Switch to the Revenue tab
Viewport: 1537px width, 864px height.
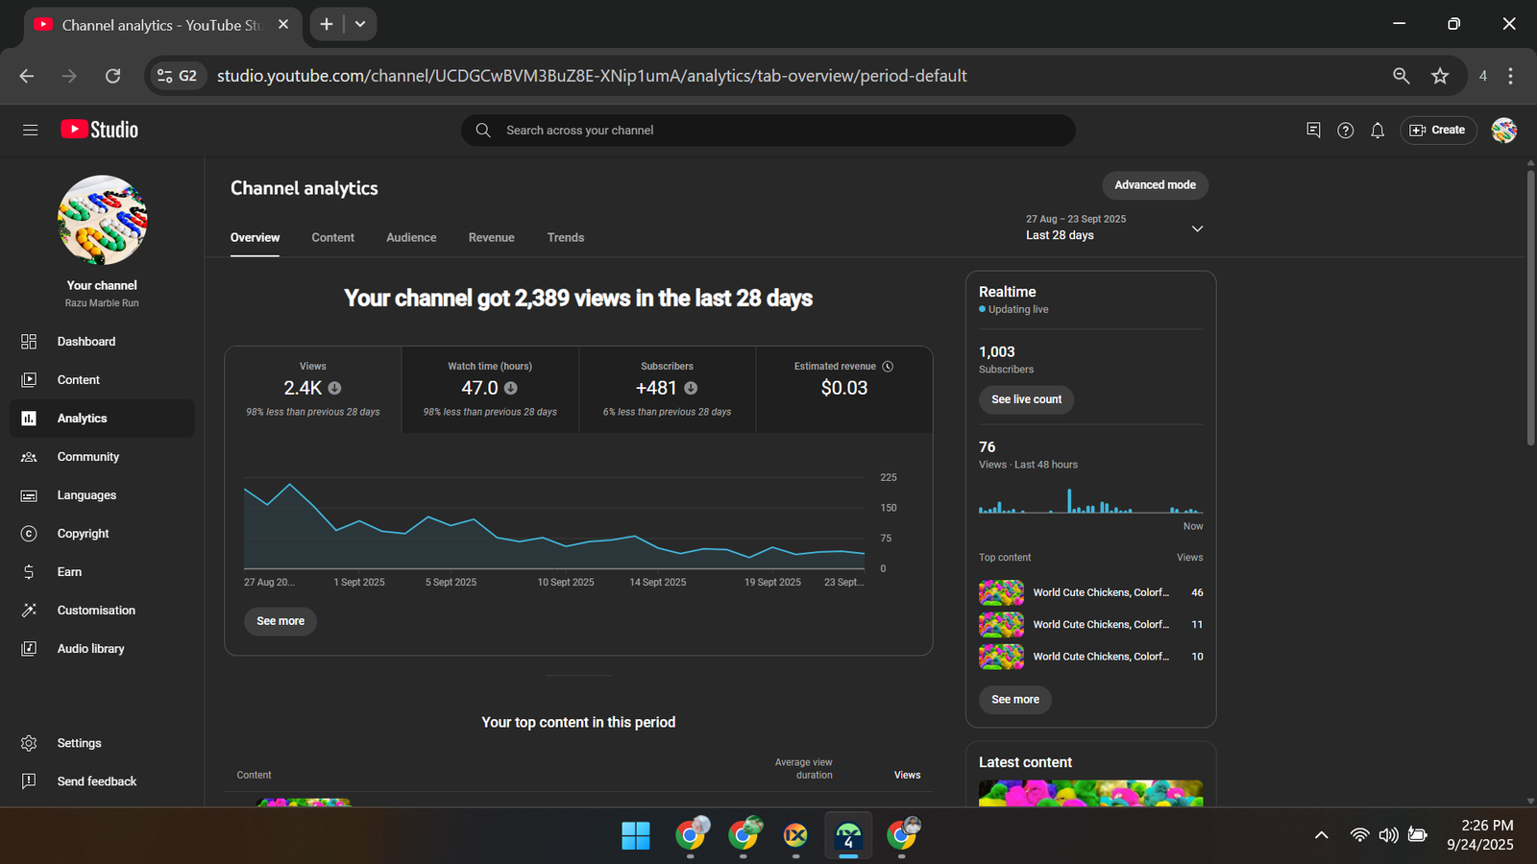[x=491, y=237]
